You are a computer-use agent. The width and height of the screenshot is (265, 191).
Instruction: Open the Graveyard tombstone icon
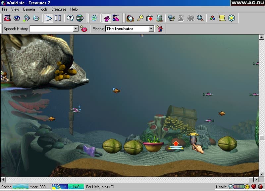(159, 18)
